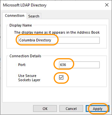112x115 pixels.
Task: Close the Microsoft LDAP Directory dialog
Action: (x=107, y=5)
